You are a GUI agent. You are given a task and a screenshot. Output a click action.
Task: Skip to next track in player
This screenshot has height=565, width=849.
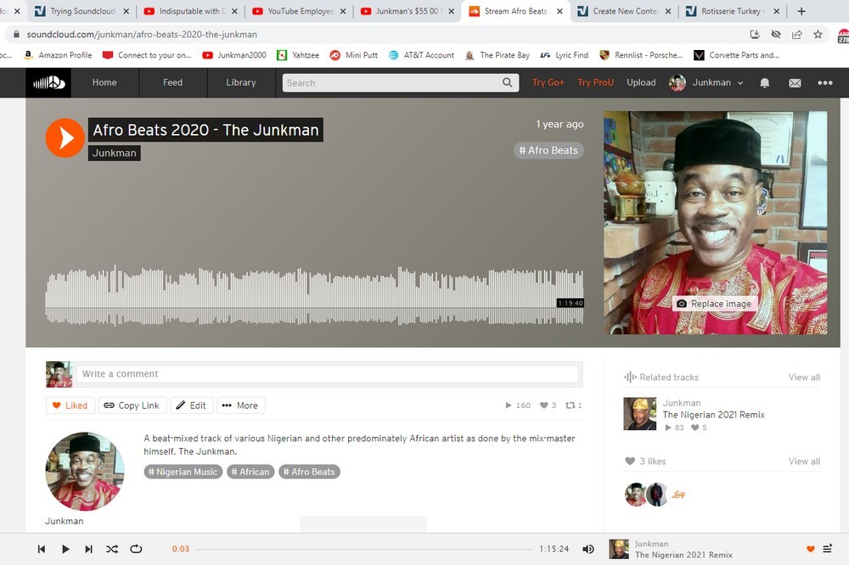pos(88,549)
